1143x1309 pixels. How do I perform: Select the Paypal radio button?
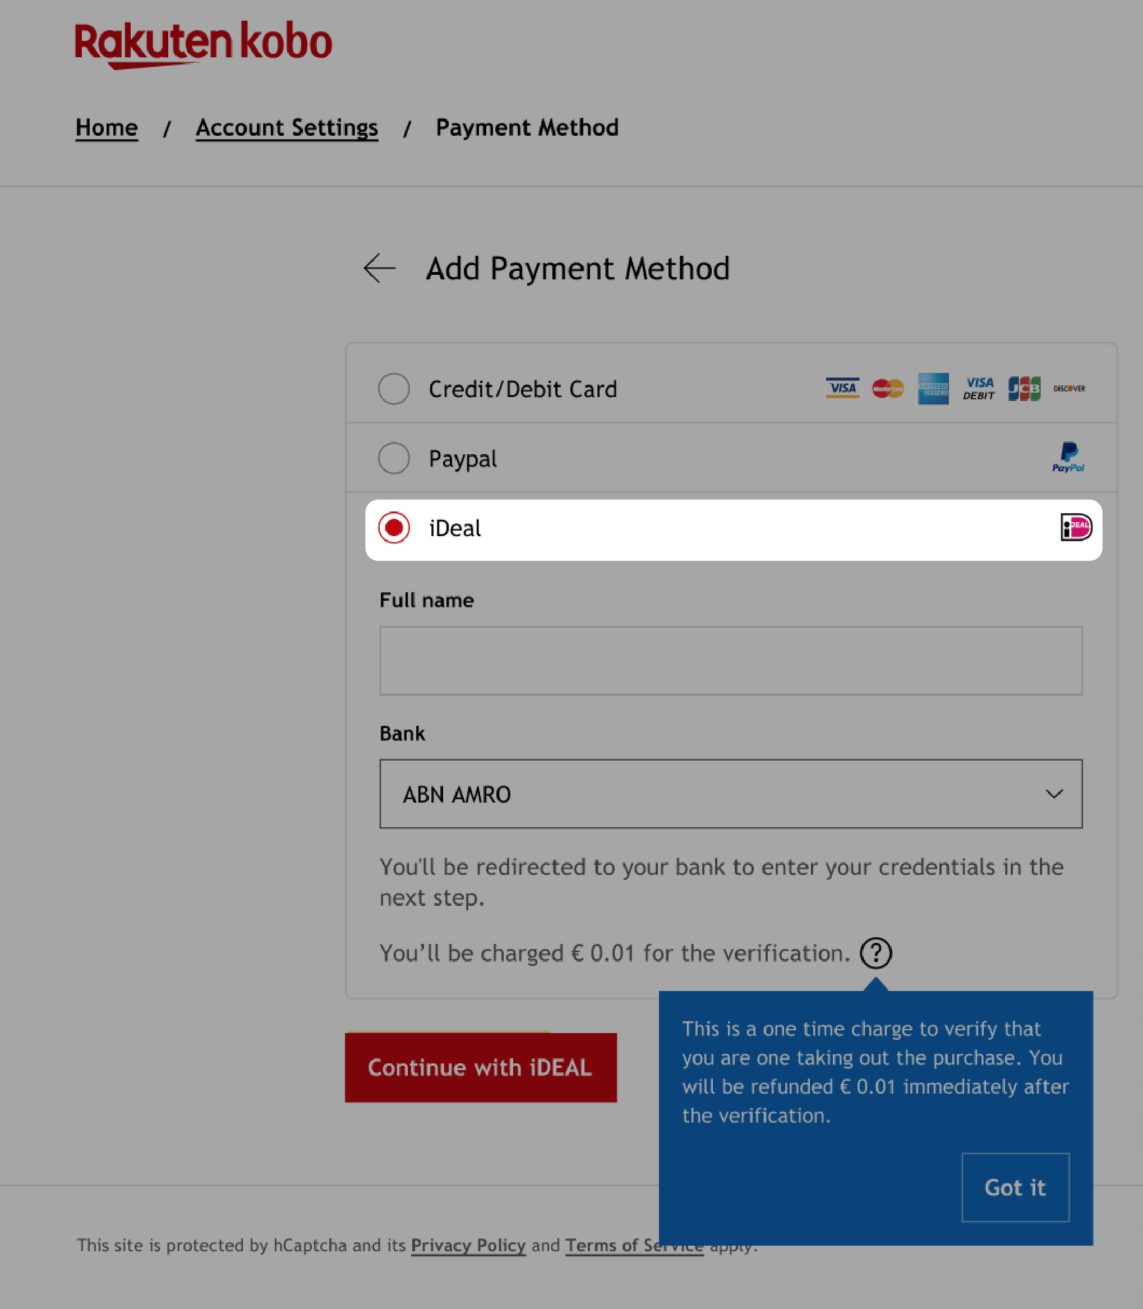[394, 458]
